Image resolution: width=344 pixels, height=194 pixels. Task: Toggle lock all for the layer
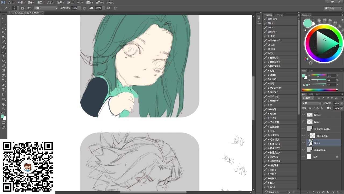point(321,108)
